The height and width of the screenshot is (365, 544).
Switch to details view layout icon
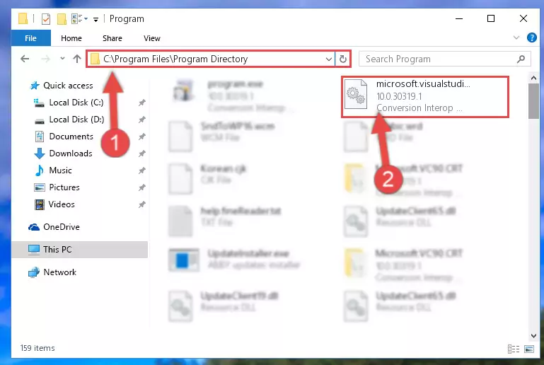coord(513,349)
